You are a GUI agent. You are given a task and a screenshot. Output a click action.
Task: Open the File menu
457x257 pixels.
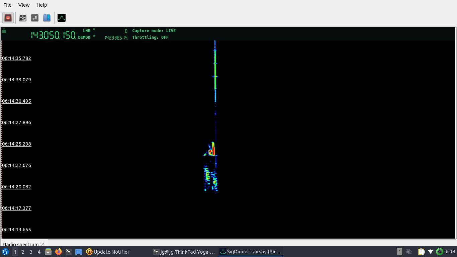(x=7, y=5)
